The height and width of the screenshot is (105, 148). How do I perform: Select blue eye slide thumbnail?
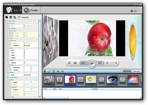112,80
